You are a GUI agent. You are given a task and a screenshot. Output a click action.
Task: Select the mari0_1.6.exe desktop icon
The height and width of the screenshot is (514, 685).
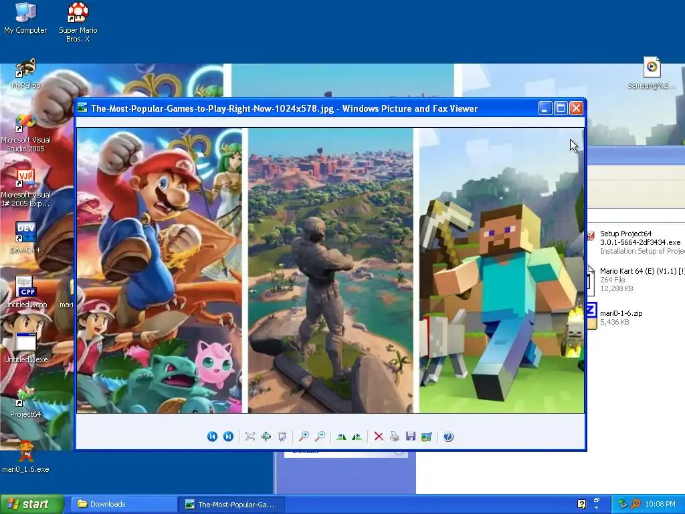click(x=25, y=457)
